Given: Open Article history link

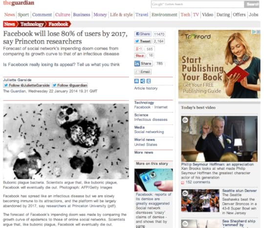Looking at the screenshot, I should (x=146, y=88).
